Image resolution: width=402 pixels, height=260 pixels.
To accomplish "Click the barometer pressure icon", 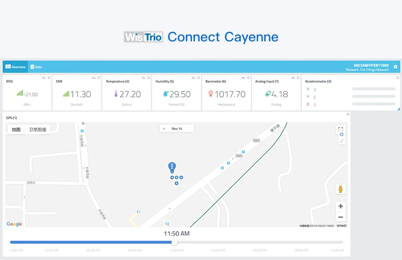I will tap(211, 93).
